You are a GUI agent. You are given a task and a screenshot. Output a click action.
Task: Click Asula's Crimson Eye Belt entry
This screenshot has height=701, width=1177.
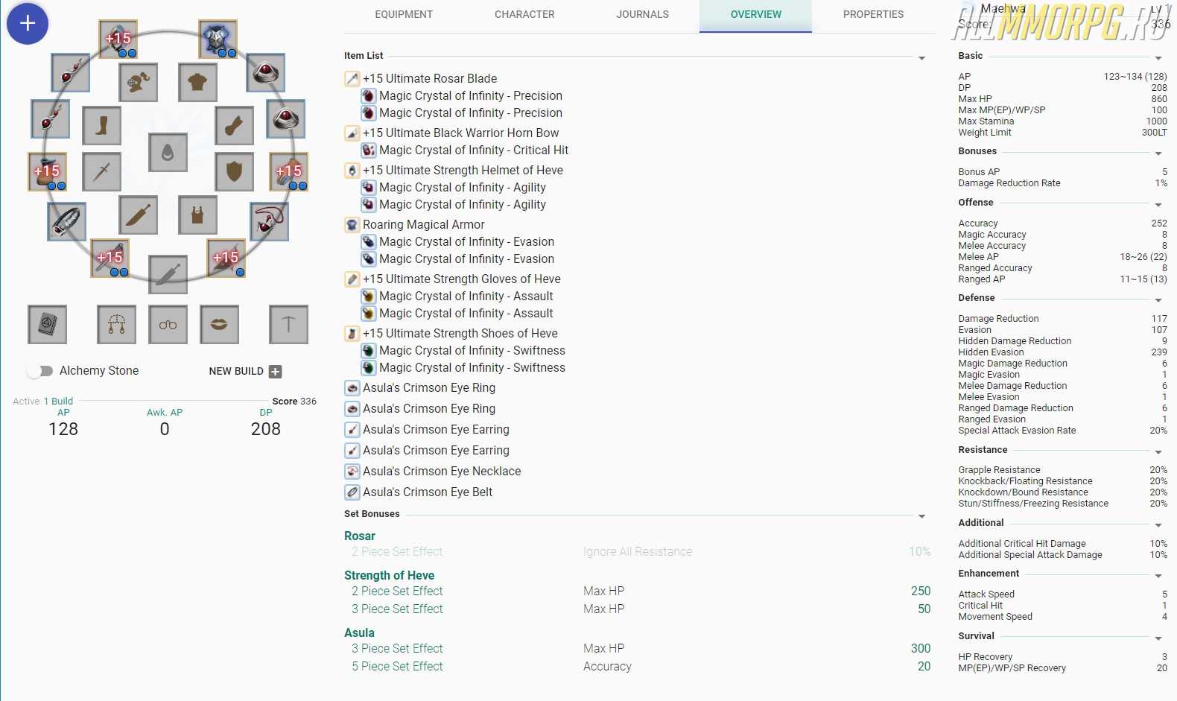(428, 492)
